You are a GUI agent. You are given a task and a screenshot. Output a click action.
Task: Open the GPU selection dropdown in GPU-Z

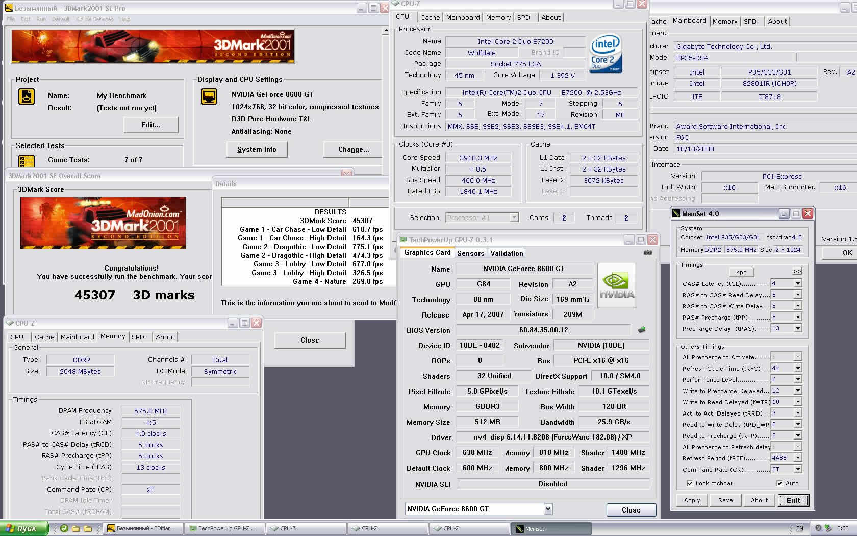coord(548,509)
